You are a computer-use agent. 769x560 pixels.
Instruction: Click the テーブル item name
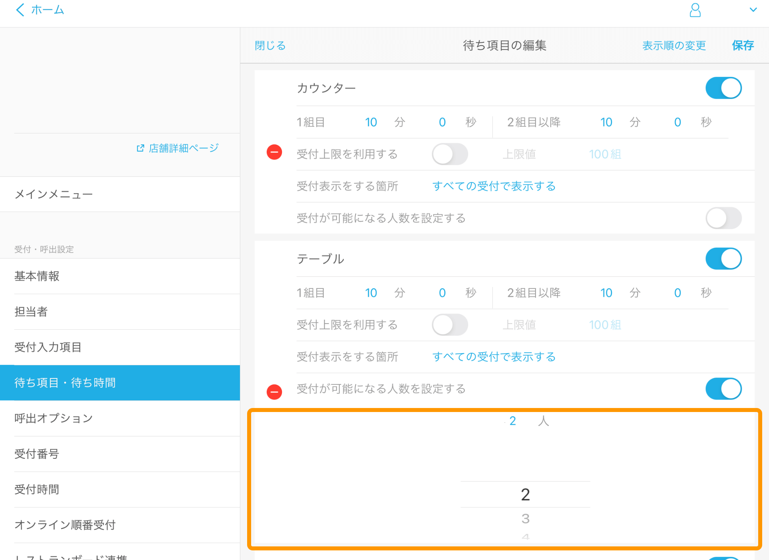point(320,259)
